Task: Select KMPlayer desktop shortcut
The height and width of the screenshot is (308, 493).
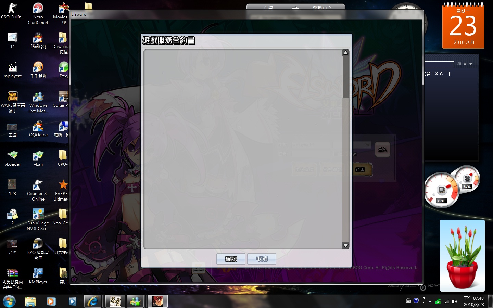Action: coord(38,276)
